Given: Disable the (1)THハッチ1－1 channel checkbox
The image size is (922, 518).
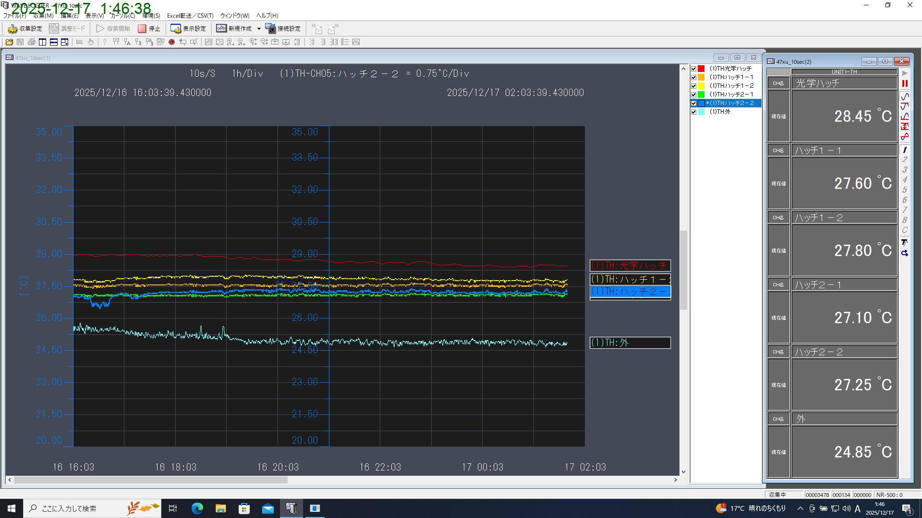Looking at the screenshot, I should [694, 77].
